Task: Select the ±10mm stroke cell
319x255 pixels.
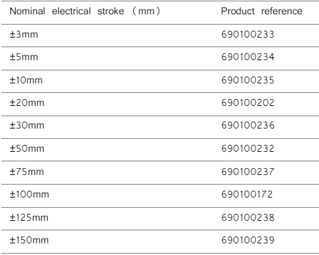Action: pyautogui.click(x=26, y=80)
